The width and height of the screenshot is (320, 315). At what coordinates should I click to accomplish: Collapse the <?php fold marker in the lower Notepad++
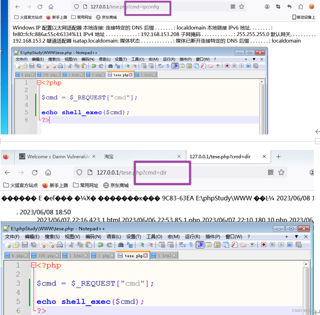(x=34, y=265)
